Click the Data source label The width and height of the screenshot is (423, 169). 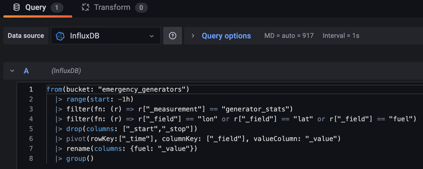pyautogui.click(x=26, y=36)
